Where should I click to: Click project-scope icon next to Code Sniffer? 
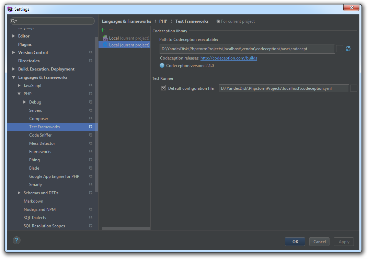point(91,135)
